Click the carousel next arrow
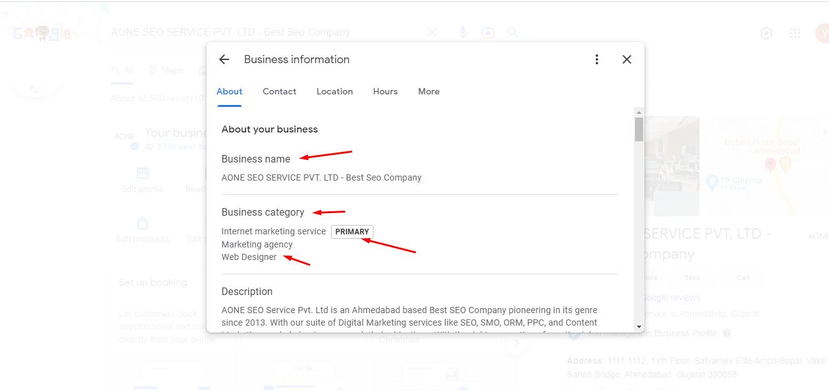The width and height of the screenshot is (829, 390). (x=517, y=343)
